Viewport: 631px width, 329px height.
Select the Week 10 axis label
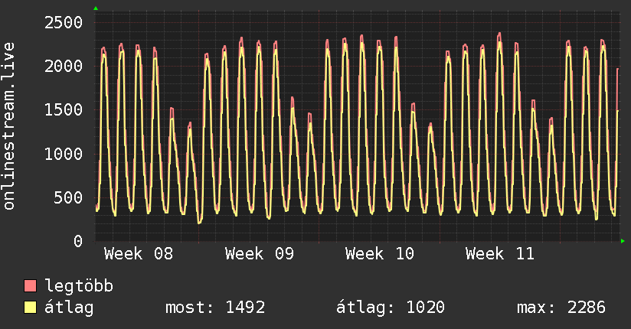(x=380, y=254)
